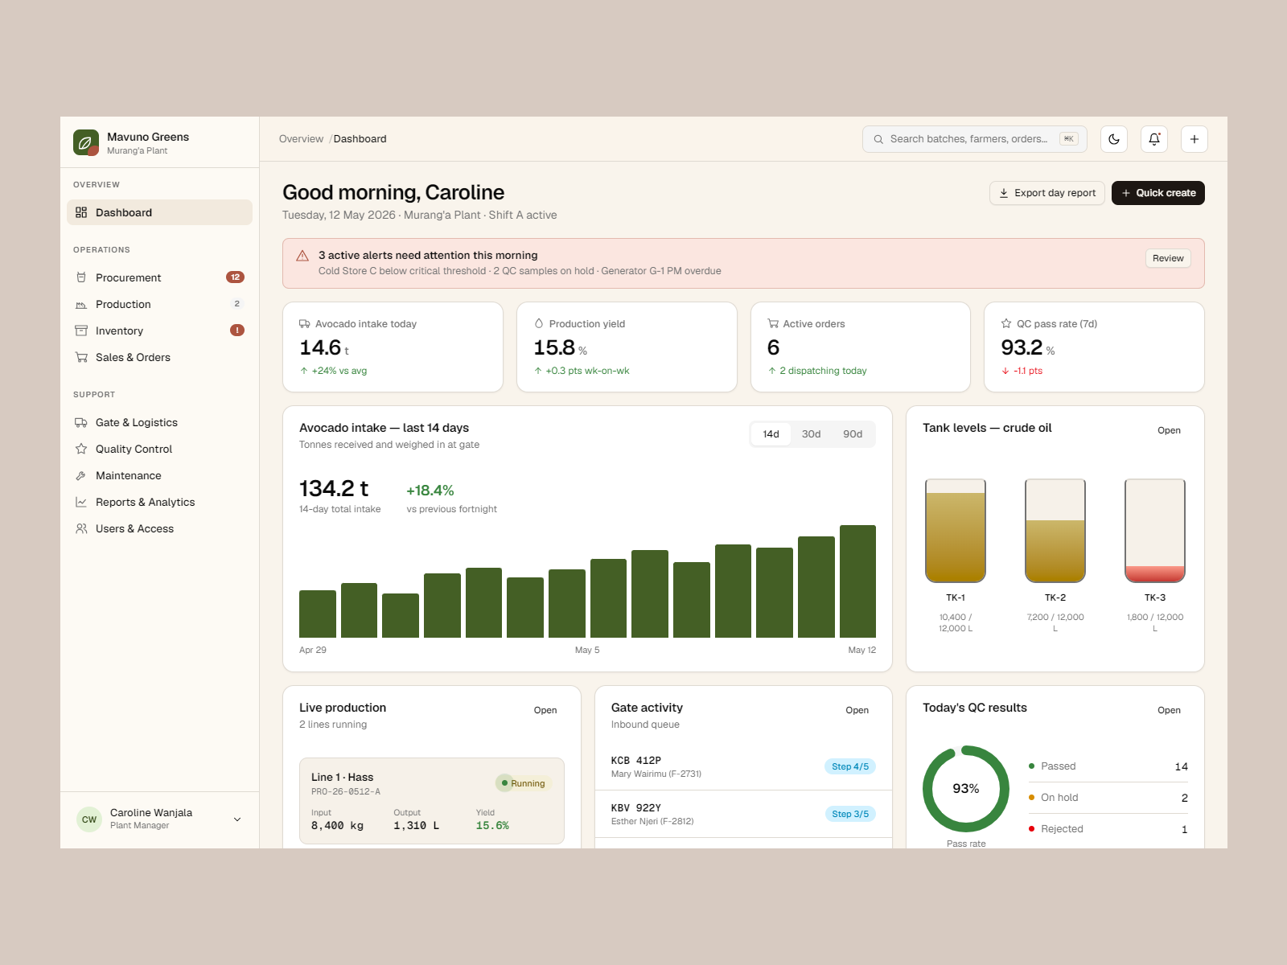The width and height of the screenshot is (1287, 965).
Task: Open Tank levels crude oil panel
Action: [x=1169, y=430]
